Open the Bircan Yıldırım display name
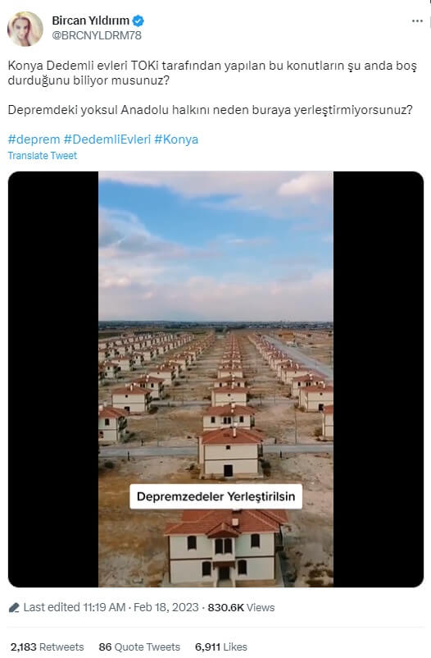The height and width of the screenshot is (658, 431). (91, 21)
